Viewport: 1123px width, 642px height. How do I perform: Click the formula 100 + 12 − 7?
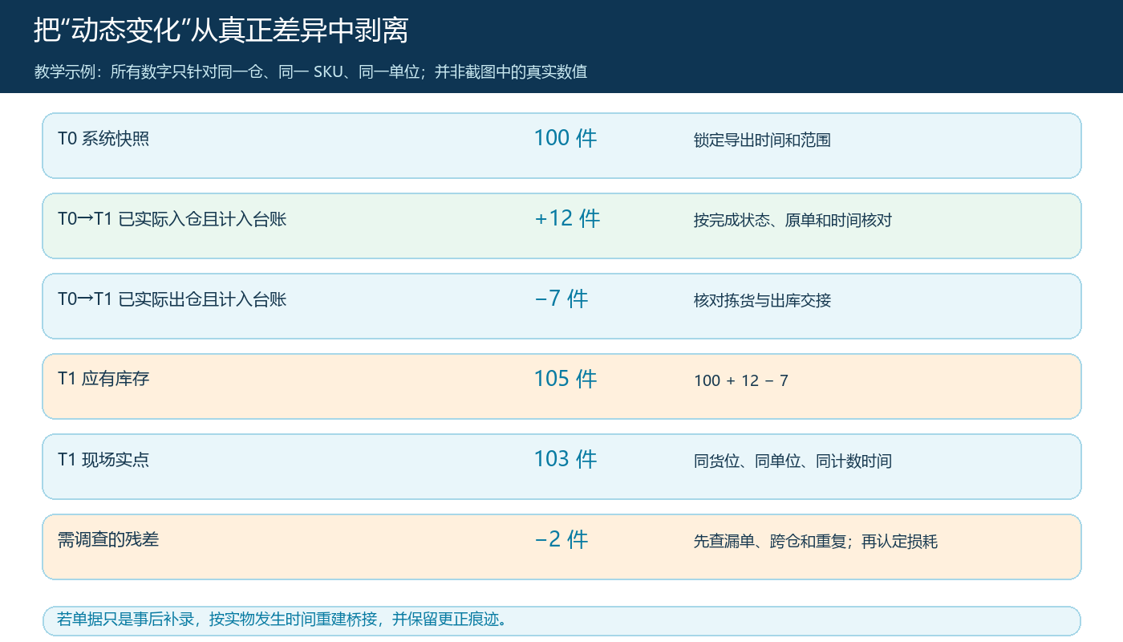[741, 381]
